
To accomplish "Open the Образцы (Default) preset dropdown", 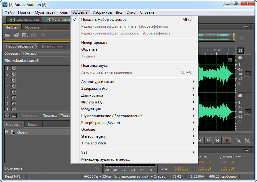I will click(46, 53).
